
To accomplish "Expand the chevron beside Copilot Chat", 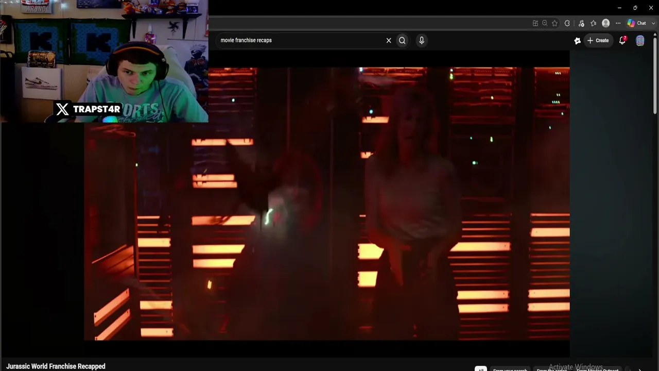I will click(x=653, y=23).
